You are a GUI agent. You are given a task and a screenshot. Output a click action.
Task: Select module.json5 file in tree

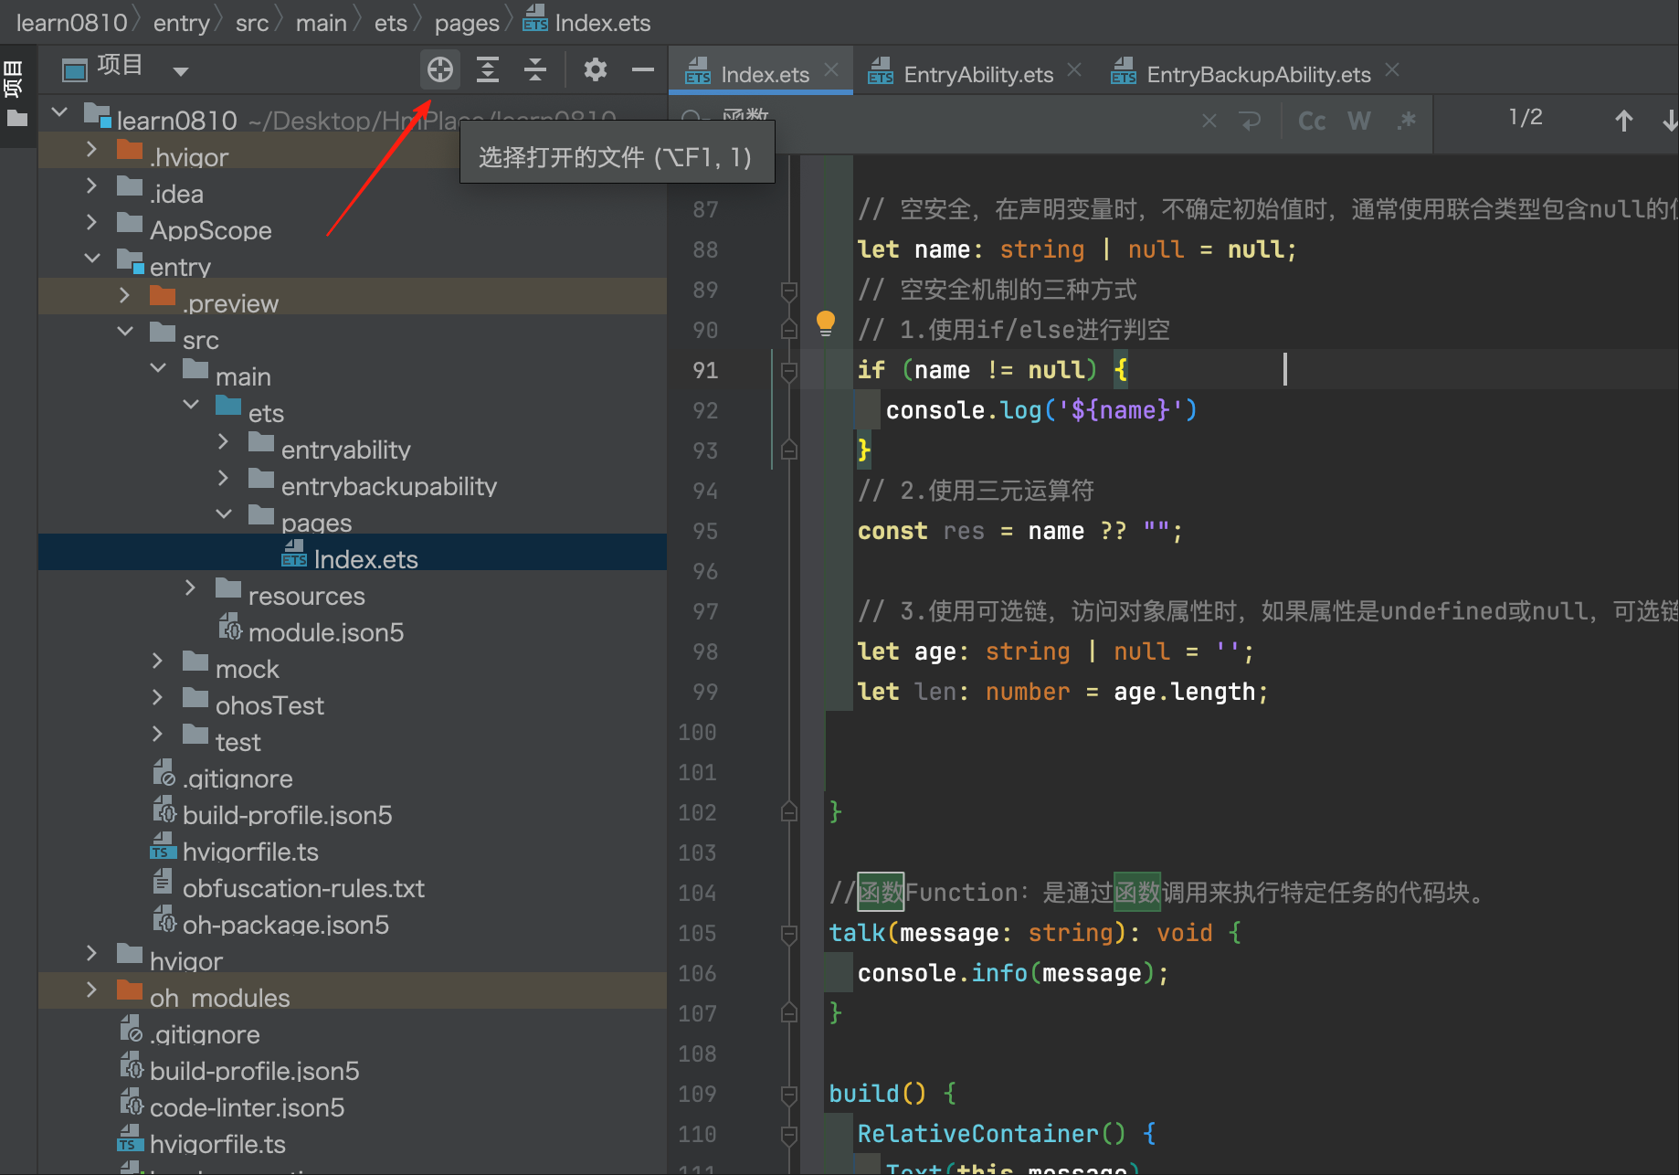[353, 626]
